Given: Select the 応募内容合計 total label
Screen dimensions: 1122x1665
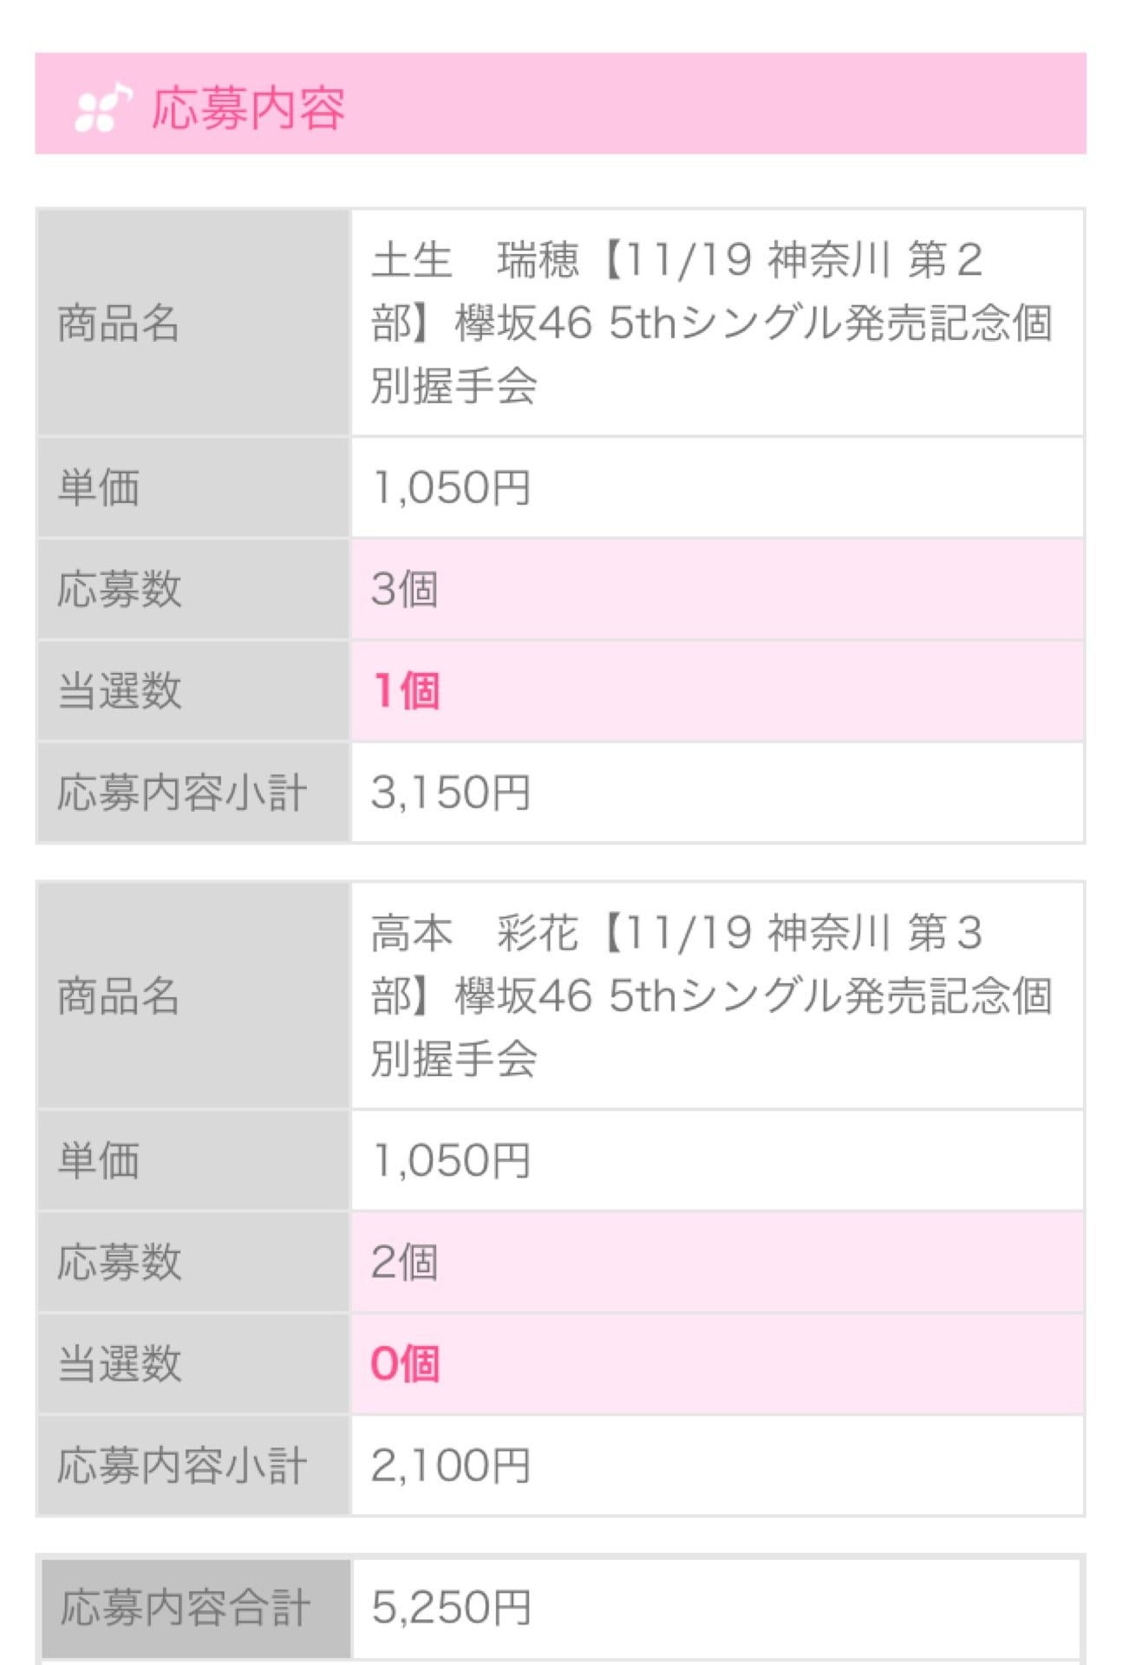Looking at the screenshot, I should (186, 1607).
